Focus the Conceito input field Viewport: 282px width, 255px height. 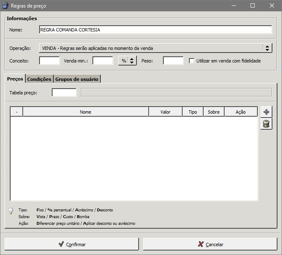50,61
